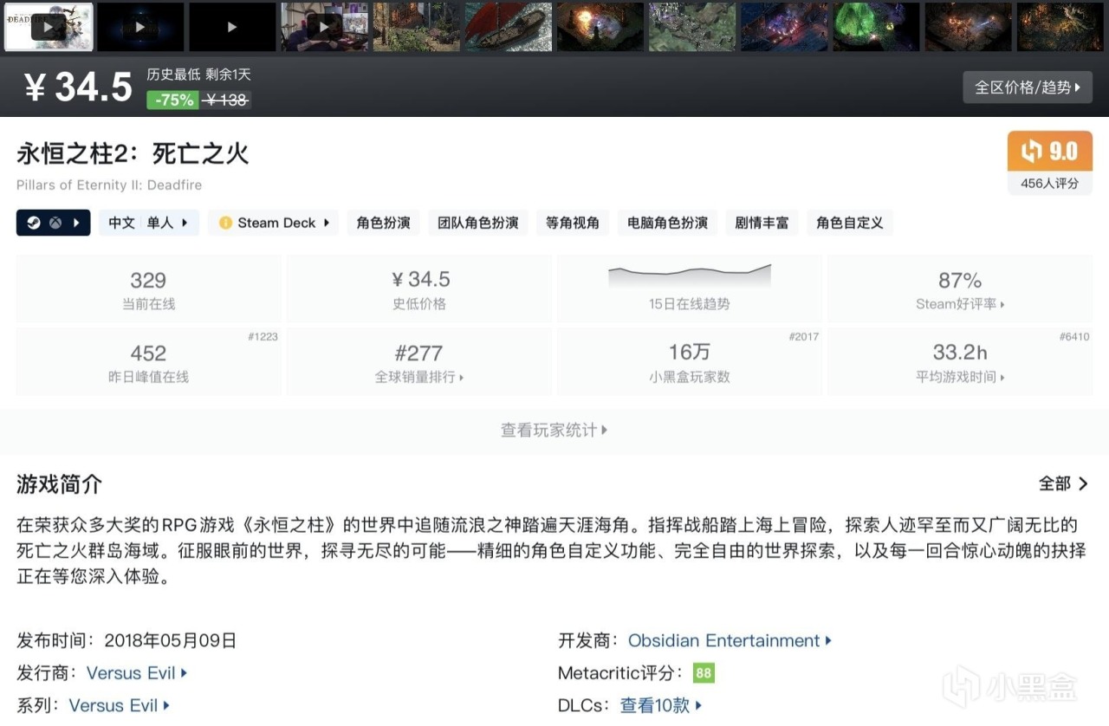Open the 15日在线趋势 trend chart
This screenshot has width=1109, height=726.
click(x=690, y=289)
